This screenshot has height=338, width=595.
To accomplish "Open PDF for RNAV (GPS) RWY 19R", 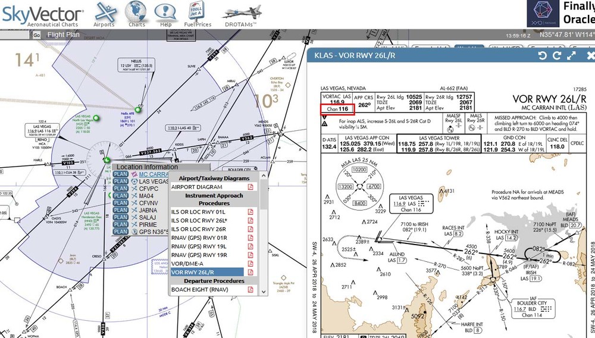I will [x=250, y=255].
